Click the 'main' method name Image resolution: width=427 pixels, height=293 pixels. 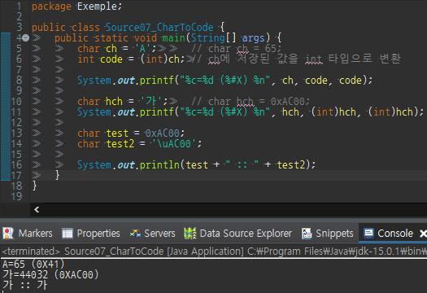point(174,38)
